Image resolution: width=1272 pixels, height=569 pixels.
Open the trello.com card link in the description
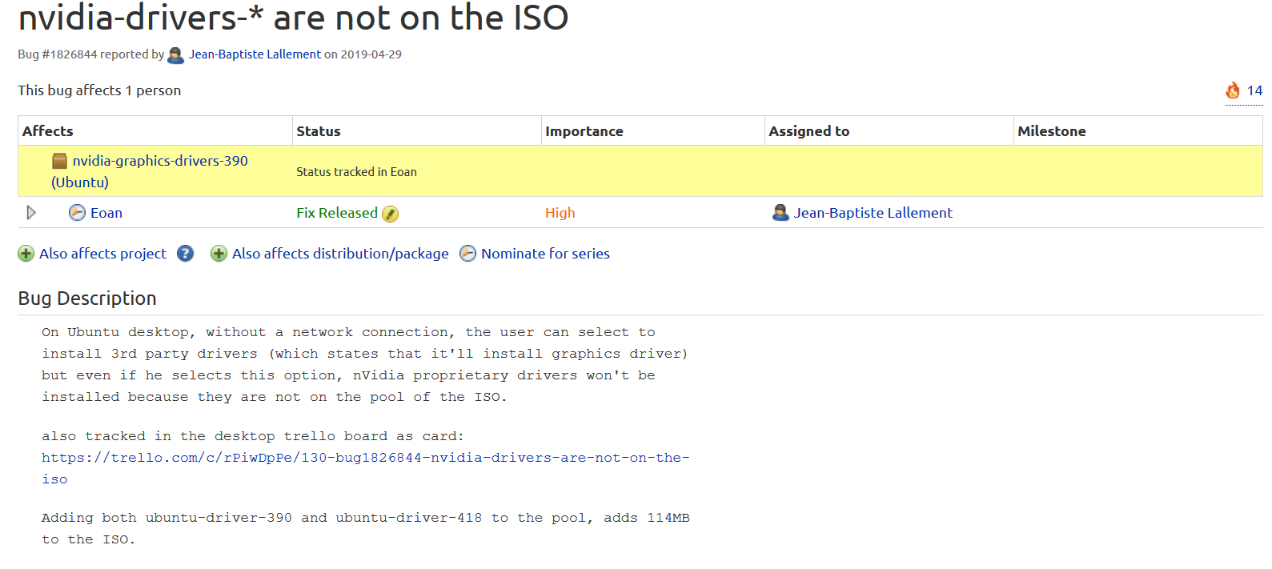coord(365,458)
